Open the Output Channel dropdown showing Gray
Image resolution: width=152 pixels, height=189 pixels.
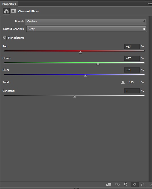point(86,29)
